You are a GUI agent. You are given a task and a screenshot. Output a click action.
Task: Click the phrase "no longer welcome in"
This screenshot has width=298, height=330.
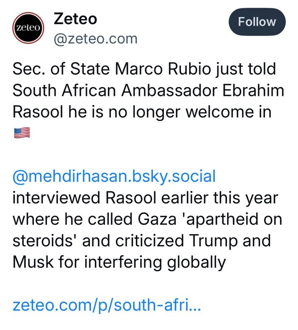tap(204, 112)
